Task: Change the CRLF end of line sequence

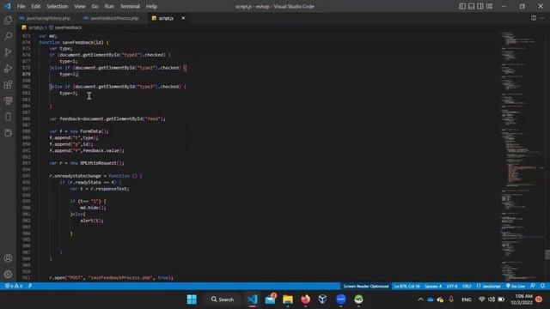Action: click(x=467, y=286)
